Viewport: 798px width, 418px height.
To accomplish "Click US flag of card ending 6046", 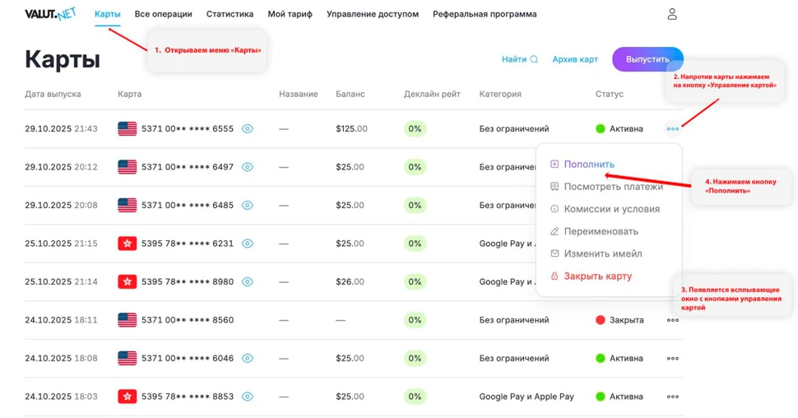I will [x=128, y=358].
